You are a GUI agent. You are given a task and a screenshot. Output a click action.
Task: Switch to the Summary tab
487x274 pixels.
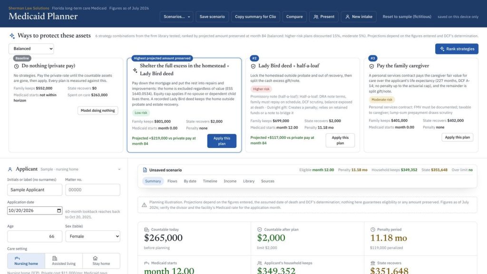[x=153, y=181]
